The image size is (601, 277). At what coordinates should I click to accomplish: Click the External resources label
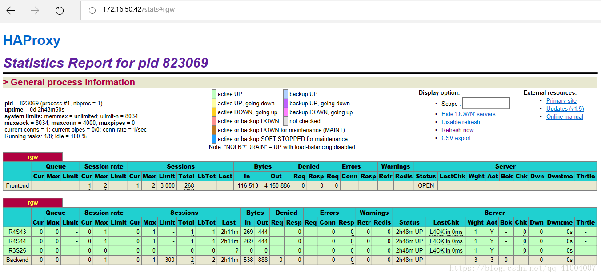pos(550,93)
